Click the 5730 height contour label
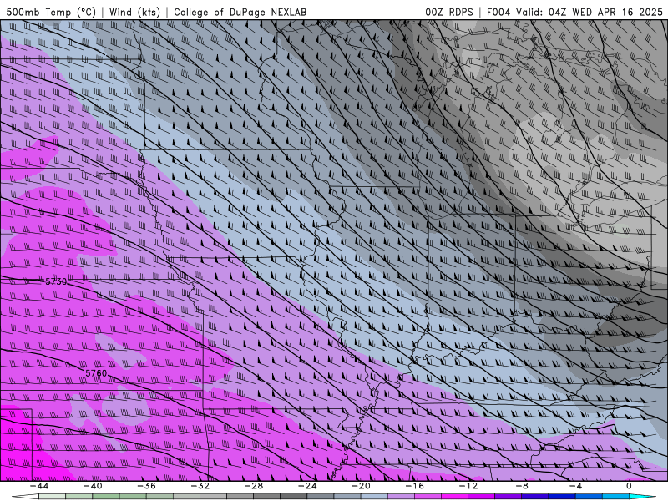This screenshot has height=501, width=668. pos(56,281)
